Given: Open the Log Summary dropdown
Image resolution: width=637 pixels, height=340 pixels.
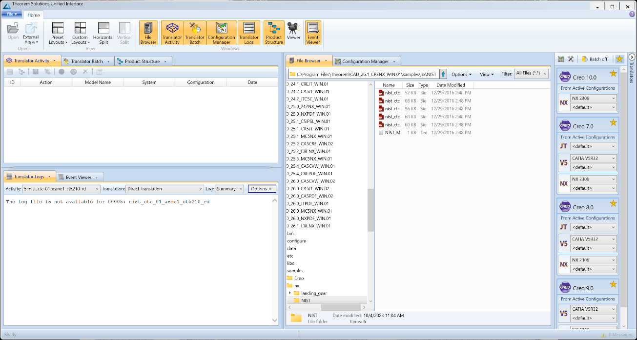Looking at the screenshot, I should pos(229,189).
